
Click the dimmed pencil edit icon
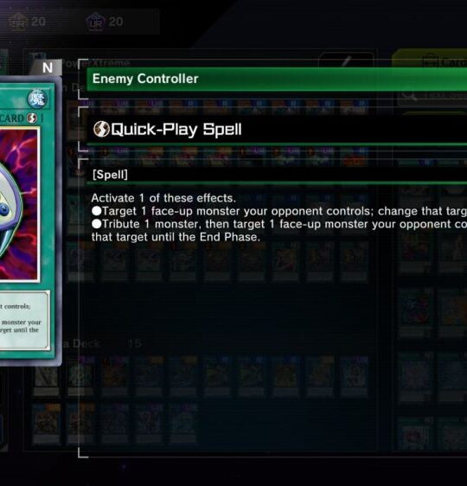click(346, 61)
